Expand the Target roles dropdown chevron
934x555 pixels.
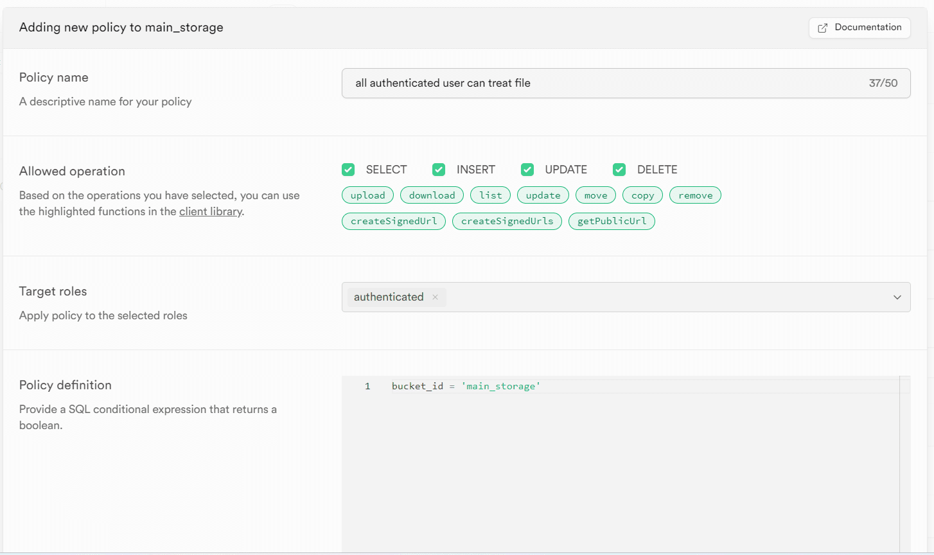pos(897,297)
